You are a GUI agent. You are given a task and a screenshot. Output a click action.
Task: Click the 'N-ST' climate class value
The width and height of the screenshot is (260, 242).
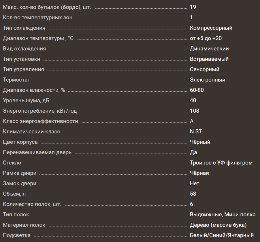tap(196, 132)
